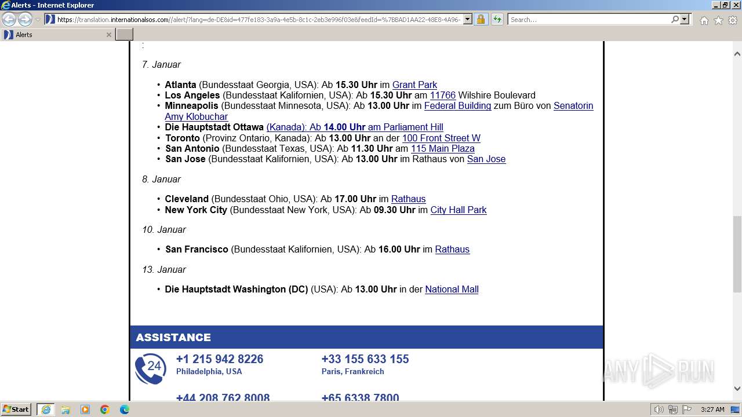Open the Cleveland Rathaus link

409,199
